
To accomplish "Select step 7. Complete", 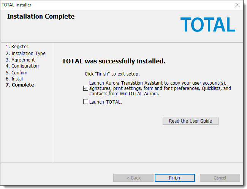I will point(20,85).
